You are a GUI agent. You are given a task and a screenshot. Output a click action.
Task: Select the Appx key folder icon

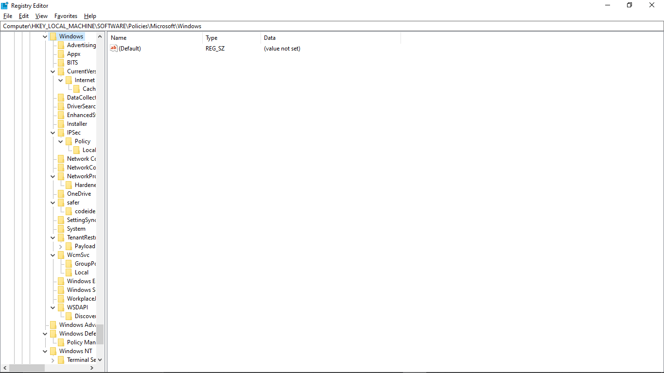(x=61, y=54)
